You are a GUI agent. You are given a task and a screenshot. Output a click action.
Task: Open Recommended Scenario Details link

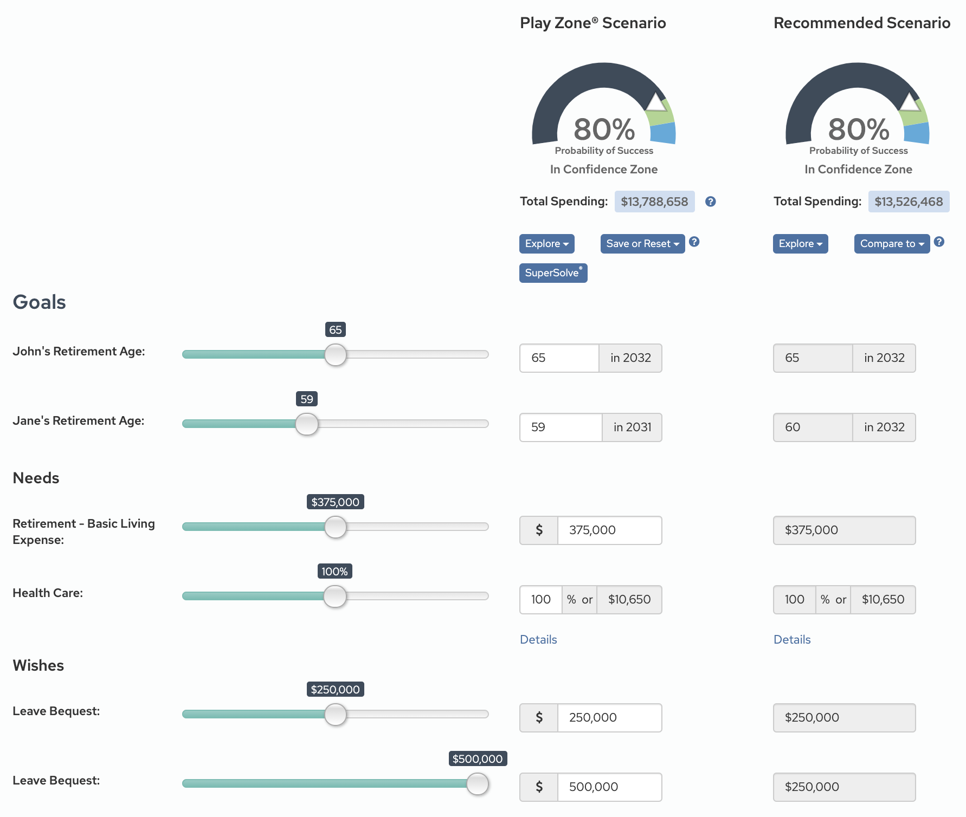tap(792, 640)
